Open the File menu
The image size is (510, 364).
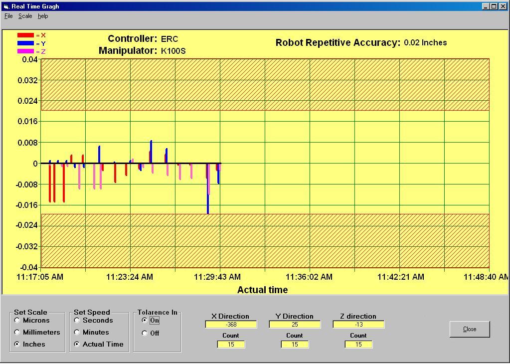8,16
